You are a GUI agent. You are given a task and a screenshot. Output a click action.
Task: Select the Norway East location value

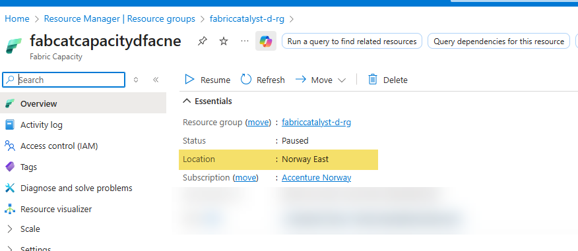click(305, 159)
